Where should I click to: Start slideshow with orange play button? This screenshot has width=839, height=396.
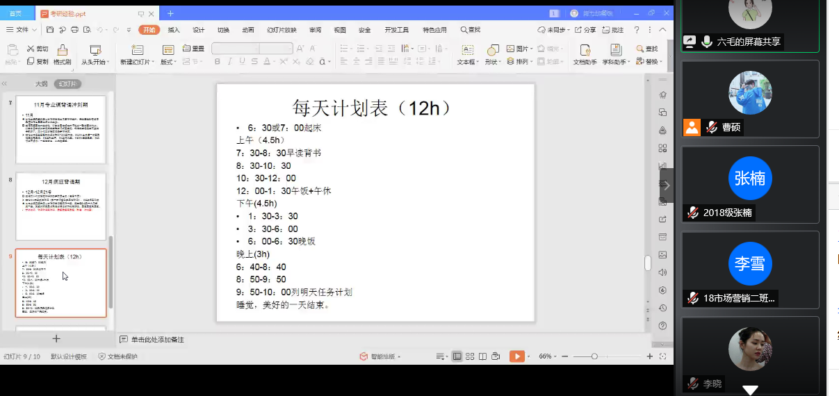pyautogui.click(x=516, y=356)
